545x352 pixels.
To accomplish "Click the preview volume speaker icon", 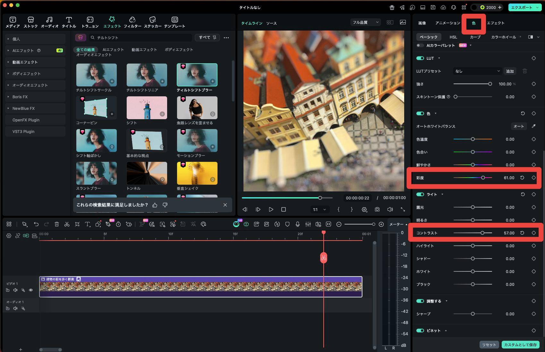I will point(390,209).
